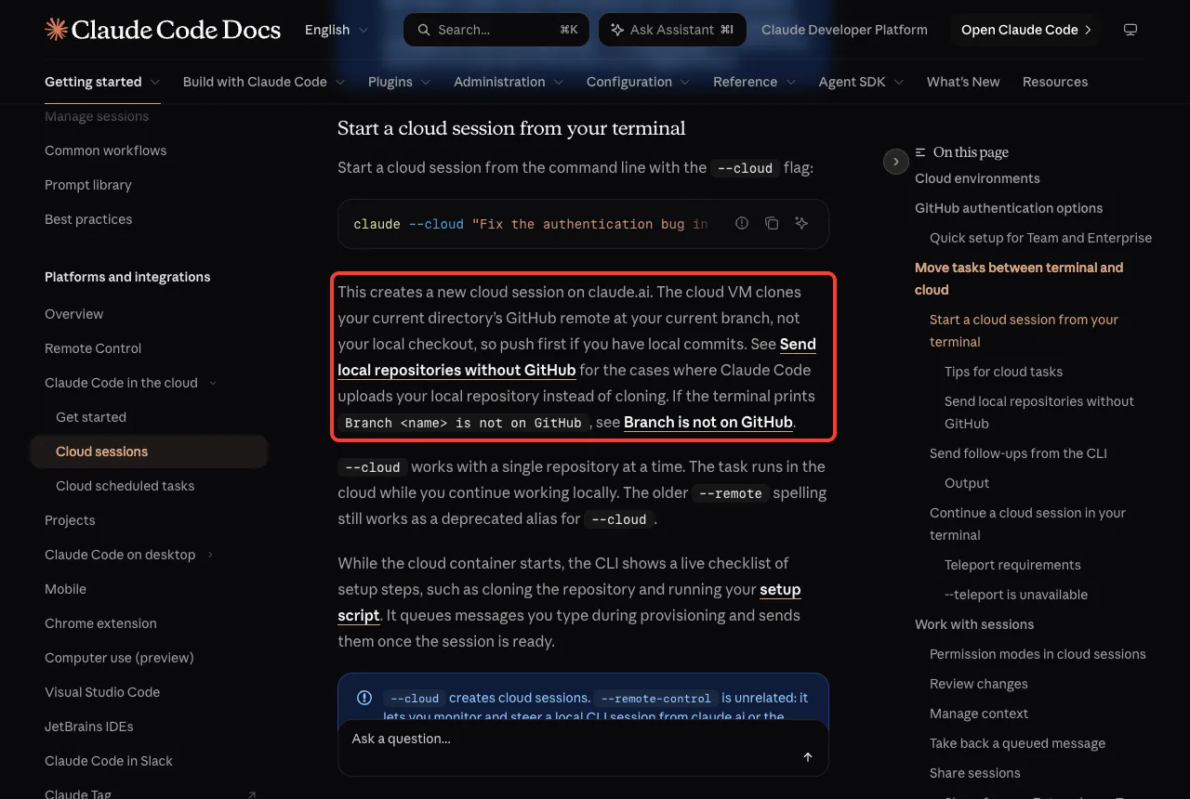Open the Resources tab

pyautogui.click(x=1055, y=82)
